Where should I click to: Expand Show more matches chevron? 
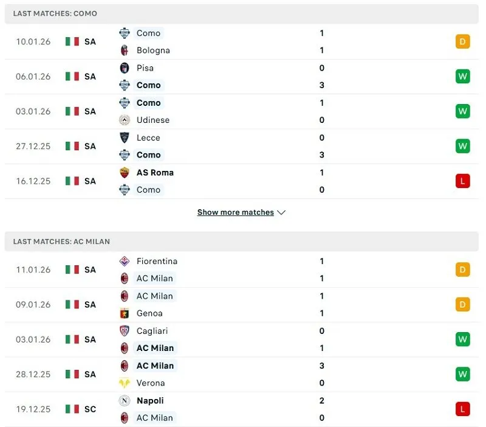pyautogui.click(x=281, y=213)
